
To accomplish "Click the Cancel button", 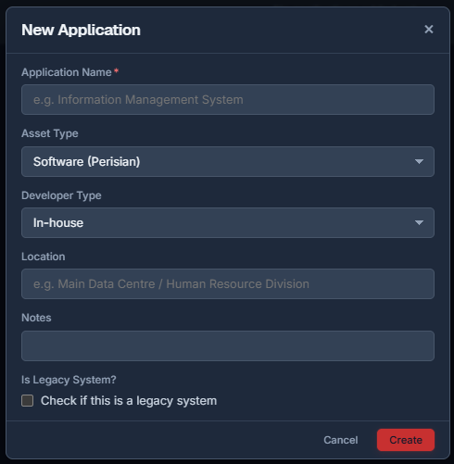I will 341,440.
